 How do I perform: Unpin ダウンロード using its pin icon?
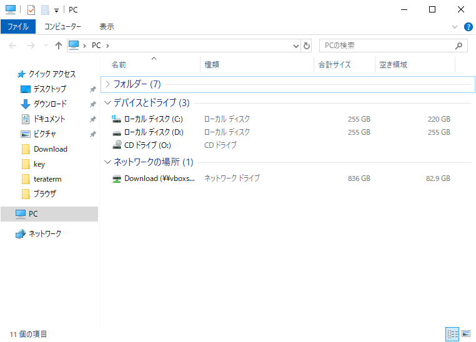93,104
